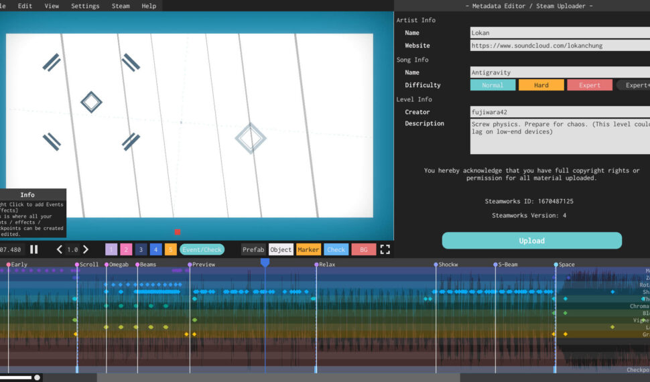The height and width of the screenshot is (382, 650).
Task: Decrease playback speed with left chevron
Action: point(59,249)
